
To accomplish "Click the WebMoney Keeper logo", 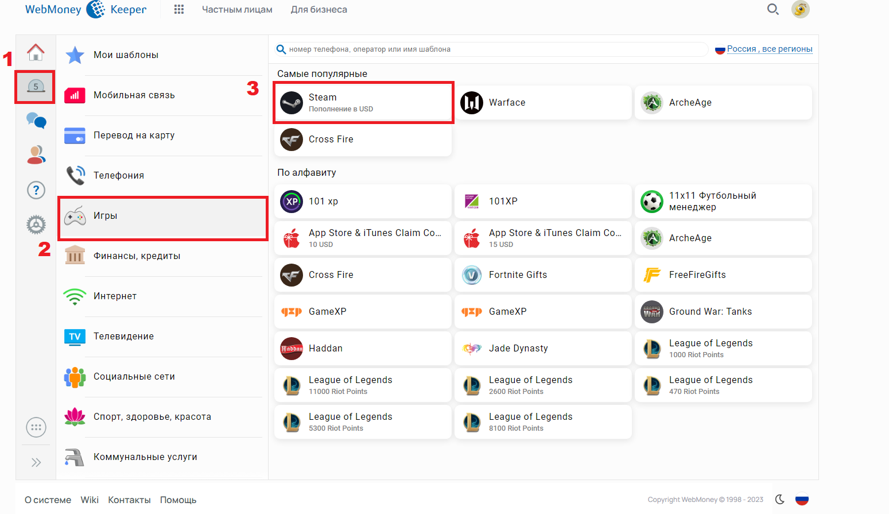I will coord(86,9).
